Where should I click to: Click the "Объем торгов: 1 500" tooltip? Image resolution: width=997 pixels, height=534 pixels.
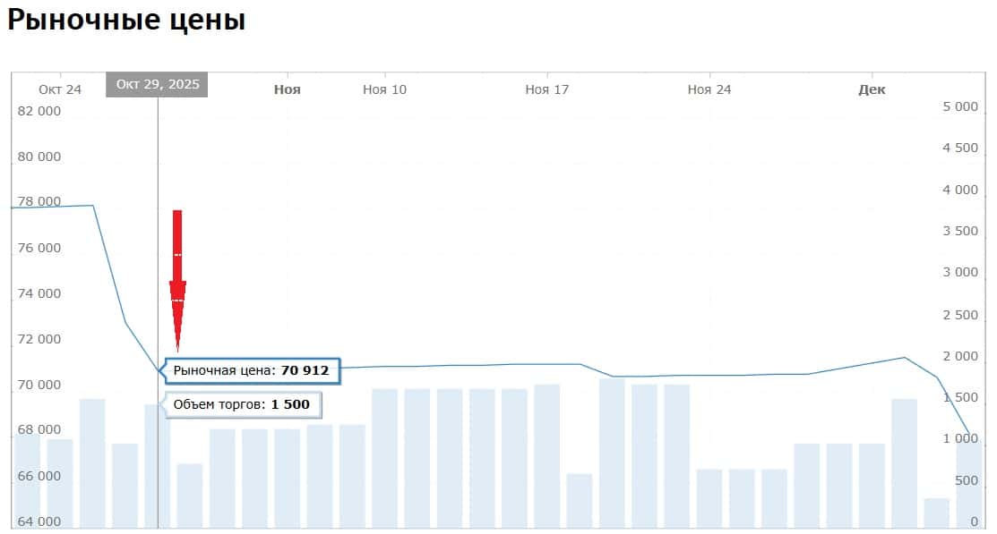(x=241, y=404)
